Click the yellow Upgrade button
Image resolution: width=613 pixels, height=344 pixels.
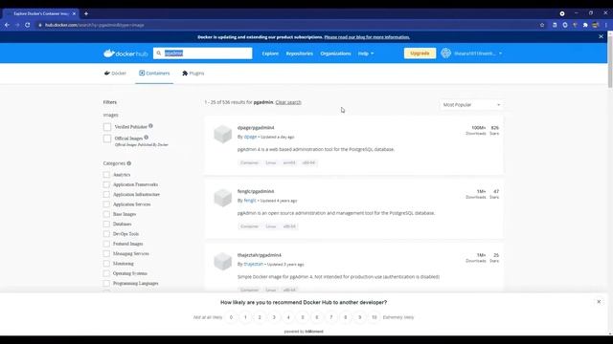[420, 54]
